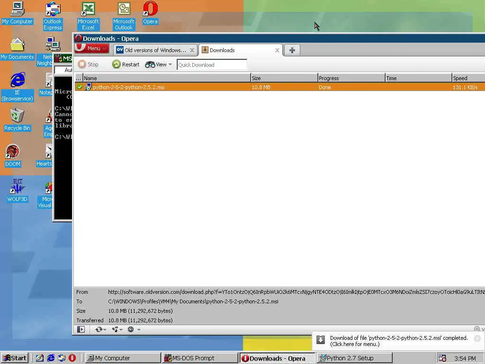This screenshot has width=485, height=364.
Task: Open Opera desktop shortcut
Action: (150, 12)
